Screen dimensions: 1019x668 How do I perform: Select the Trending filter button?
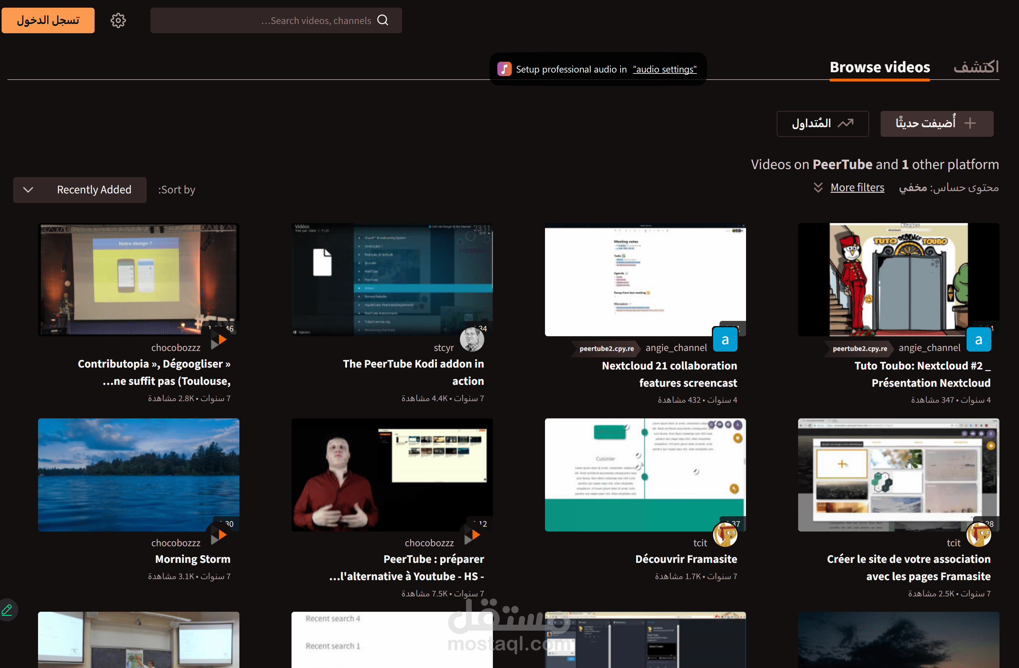(x=822, y=124)
